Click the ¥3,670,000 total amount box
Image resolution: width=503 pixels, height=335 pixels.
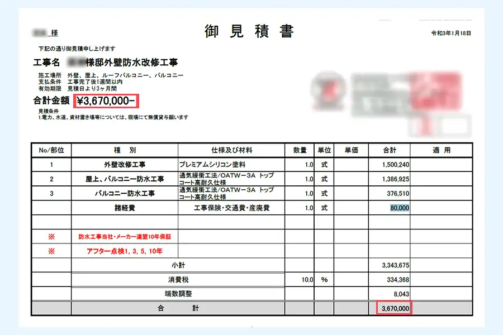pyautogui.click(x=107, y=101)
